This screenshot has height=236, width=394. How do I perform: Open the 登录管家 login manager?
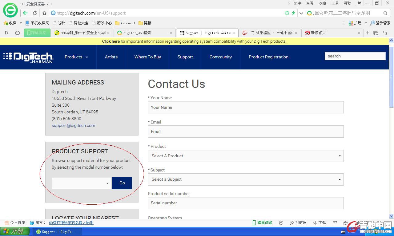[x=380, y=23]
